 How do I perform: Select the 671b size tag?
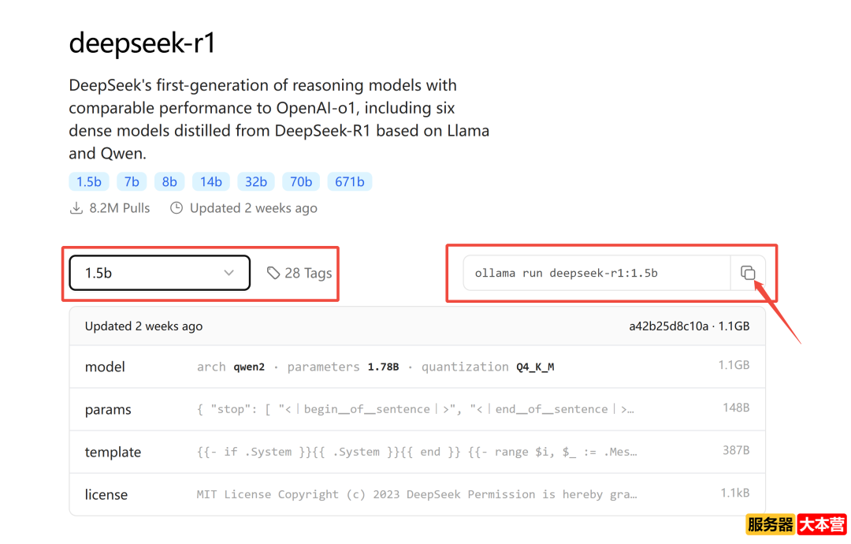click(350, 181)
